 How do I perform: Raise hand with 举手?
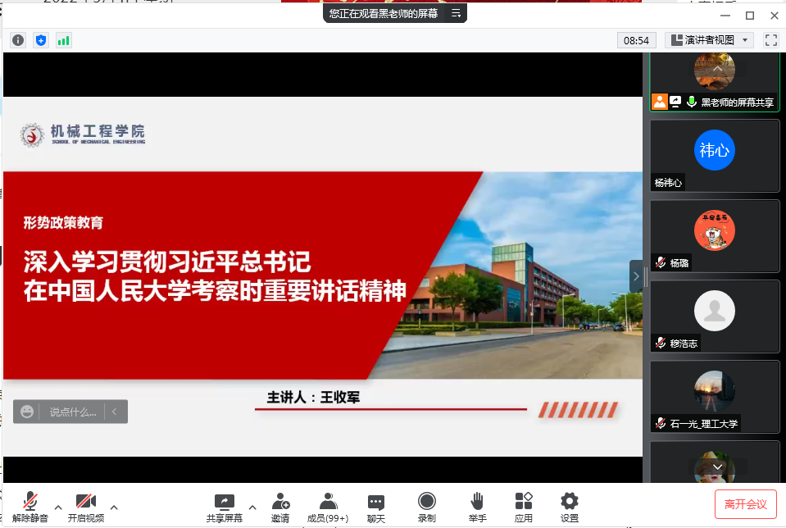[x=477, y=507]
